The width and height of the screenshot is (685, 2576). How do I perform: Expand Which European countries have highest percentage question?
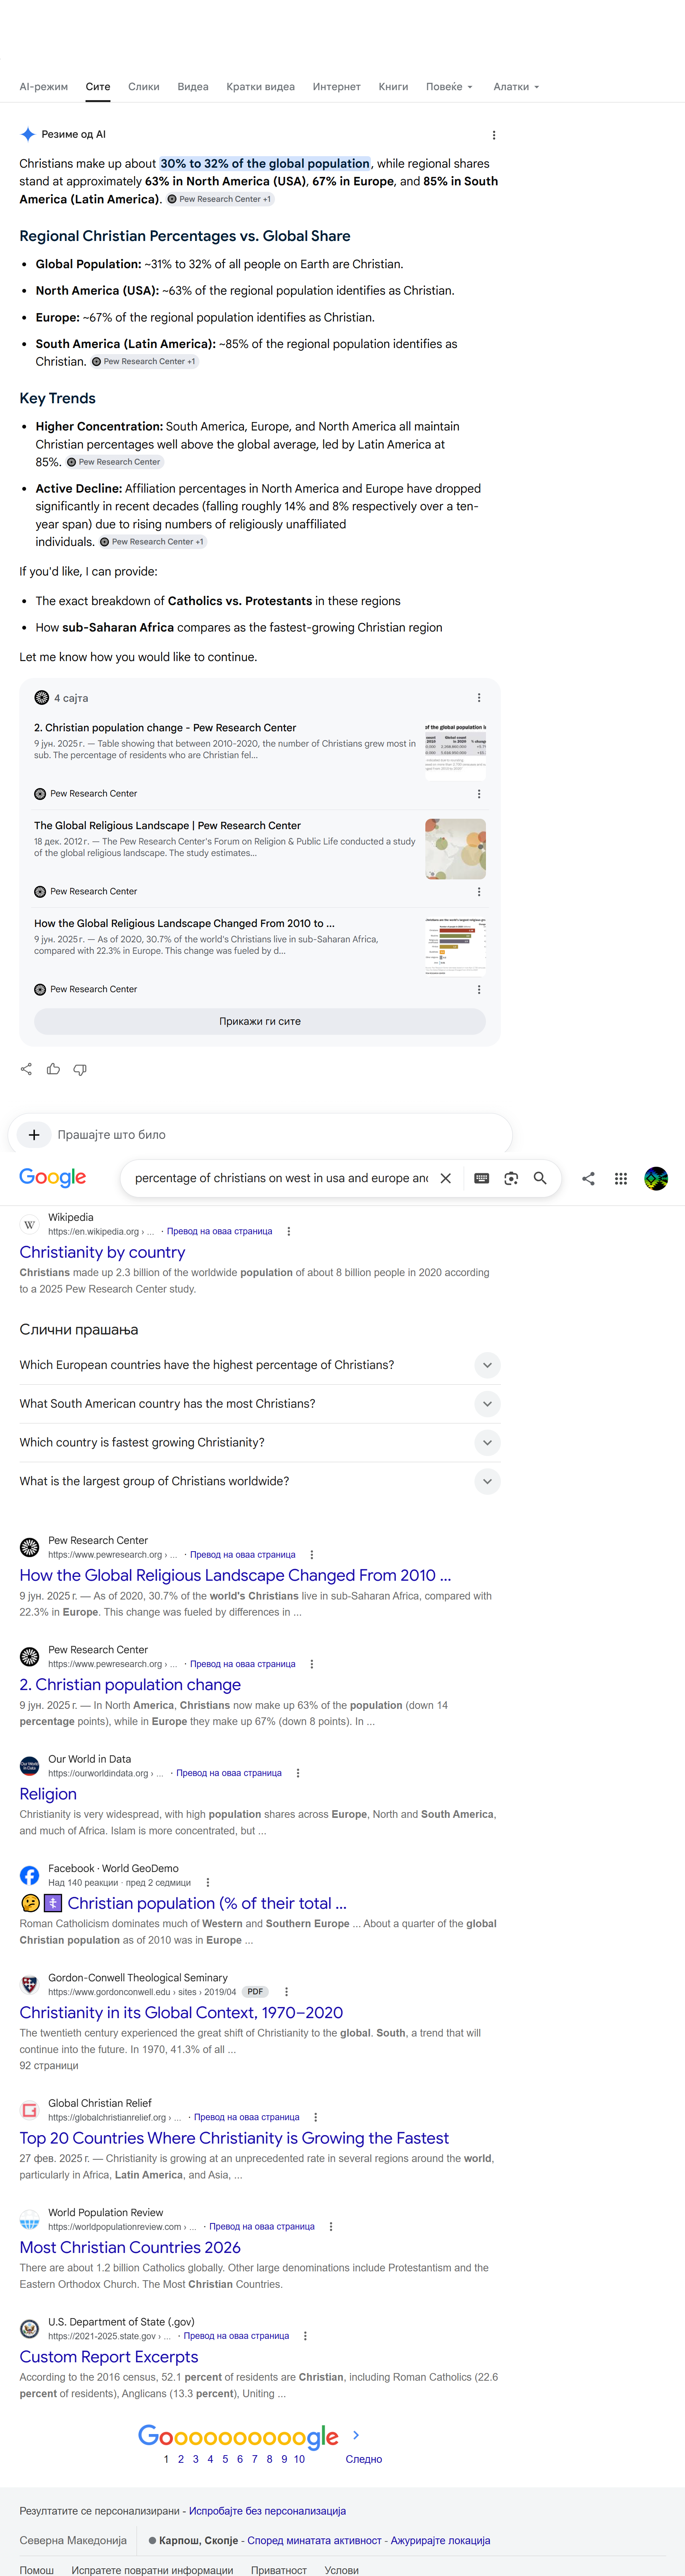coord(260,1365)
